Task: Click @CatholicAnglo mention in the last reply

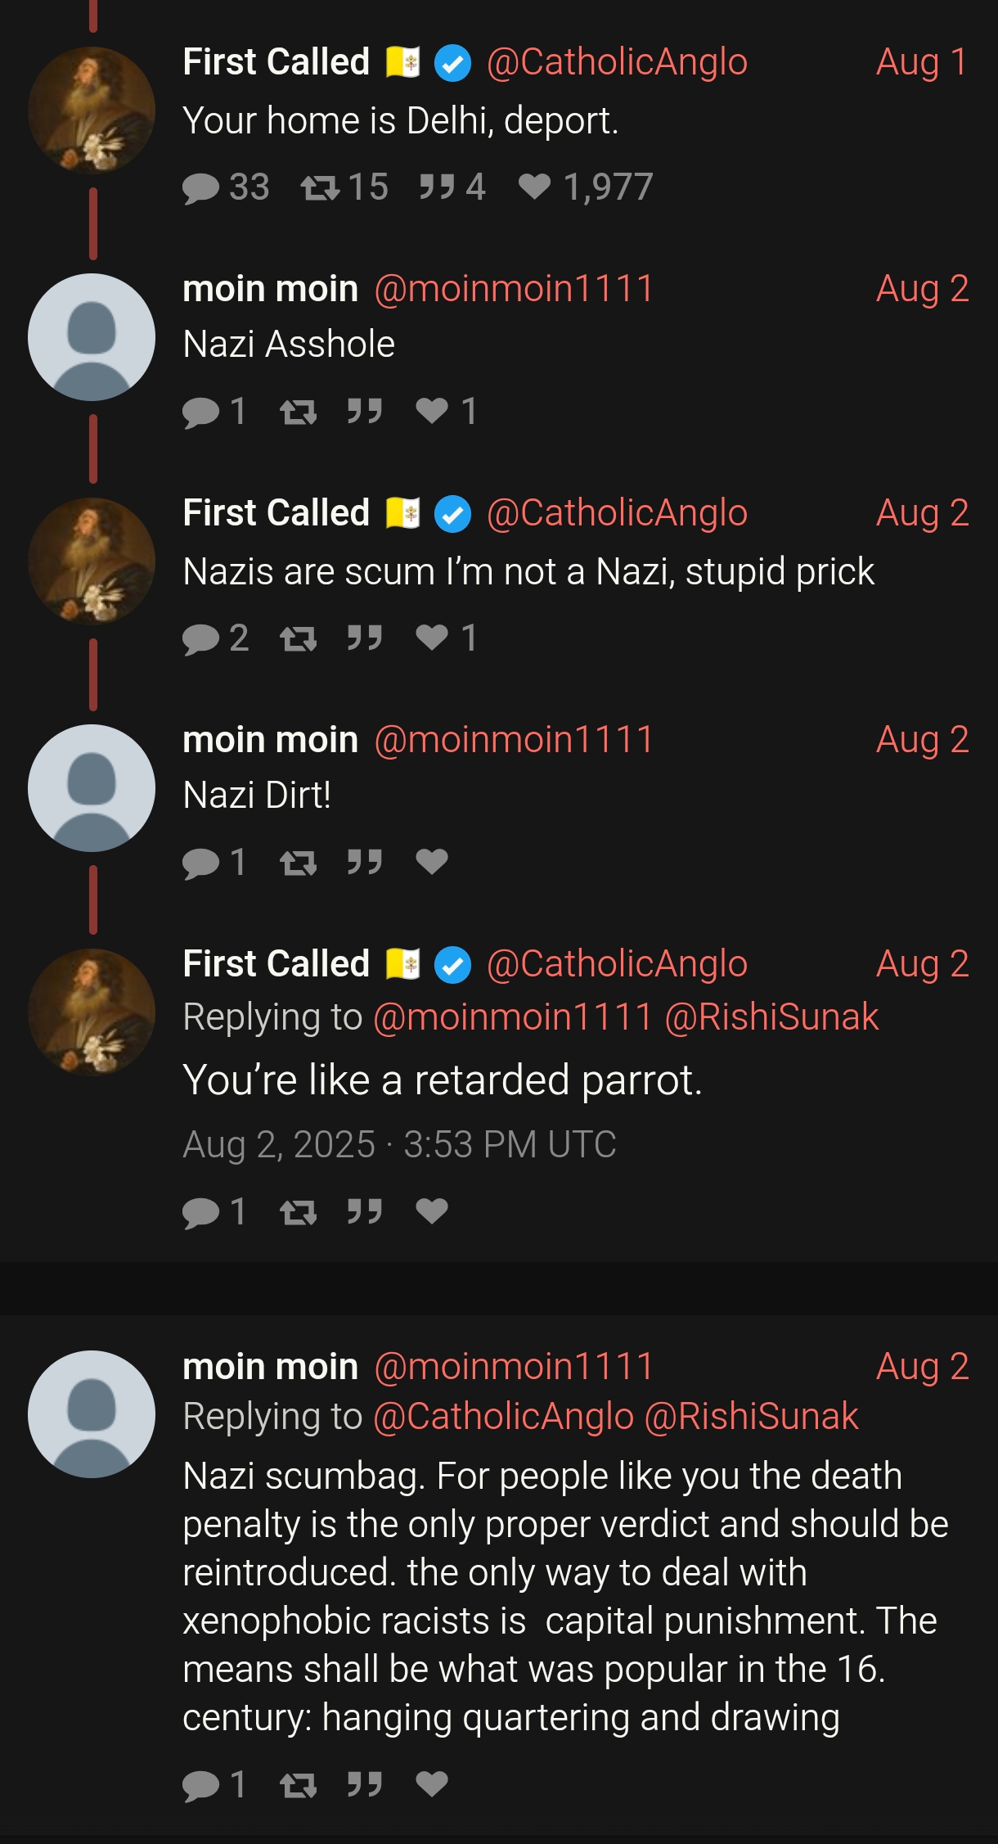Action: (503, 1416)
